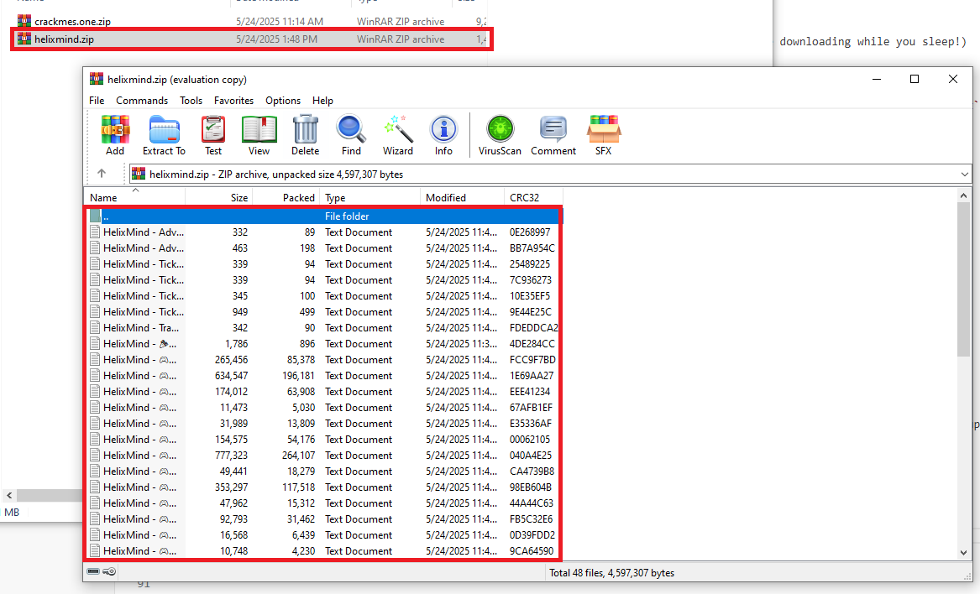
Task: Sort file list by Name column
Action: point(134,197)
